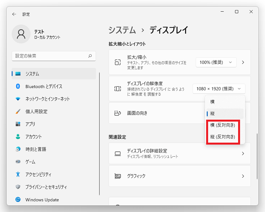Screen dimensions: 265x212
Task: Click the 画面の向き label
Action: pos(137,113)
